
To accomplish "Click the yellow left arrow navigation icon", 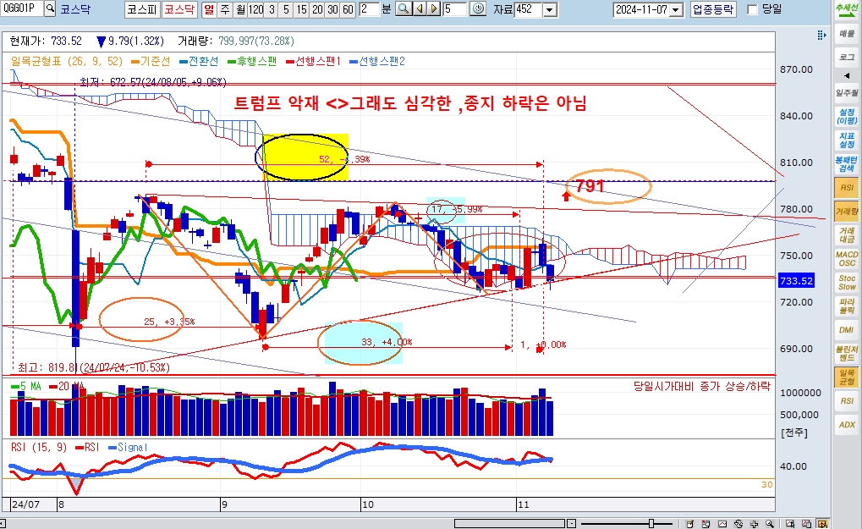I will 420,9.
